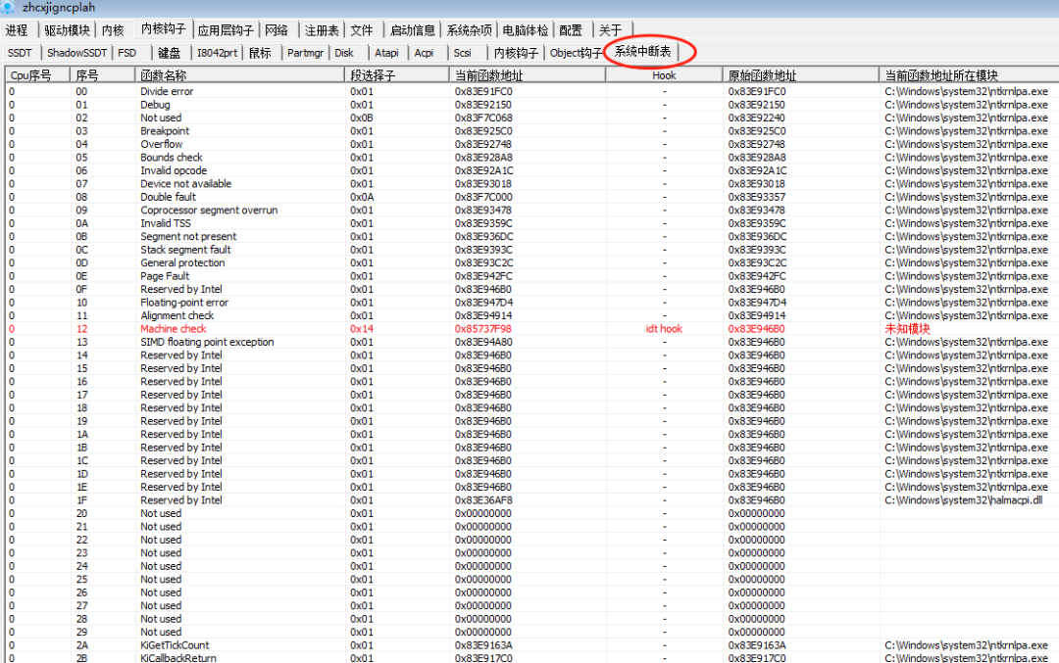This screenshot has width=1059, height=663.
Task: Select the Atapi sub-tab
Action: click(387, 53)
